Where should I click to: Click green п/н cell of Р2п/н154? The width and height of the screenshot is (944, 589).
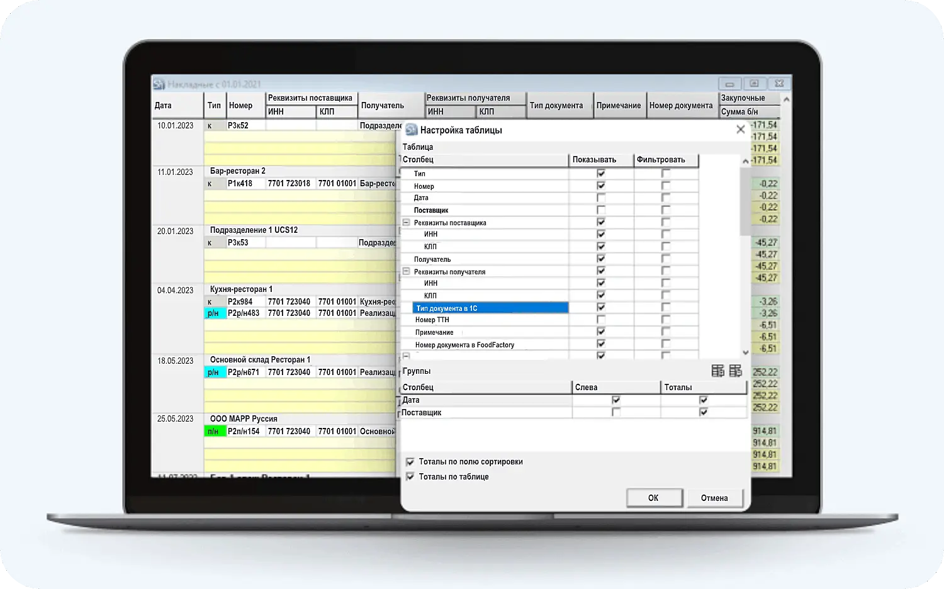215,431
